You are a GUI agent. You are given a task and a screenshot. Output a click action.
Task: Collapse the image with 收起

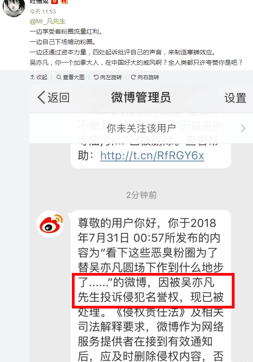pos(39,77)
